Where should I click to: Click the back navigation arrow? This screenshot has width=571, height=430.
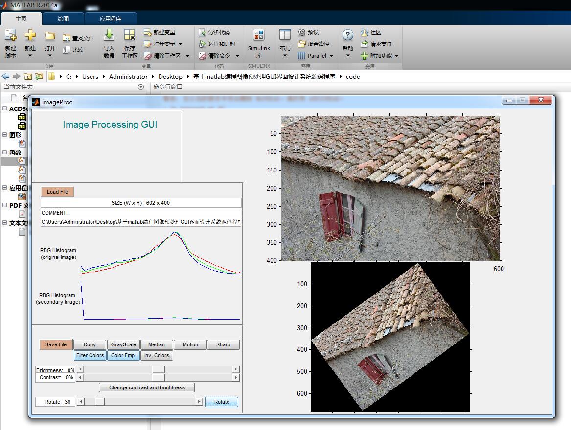pos(5,76)
